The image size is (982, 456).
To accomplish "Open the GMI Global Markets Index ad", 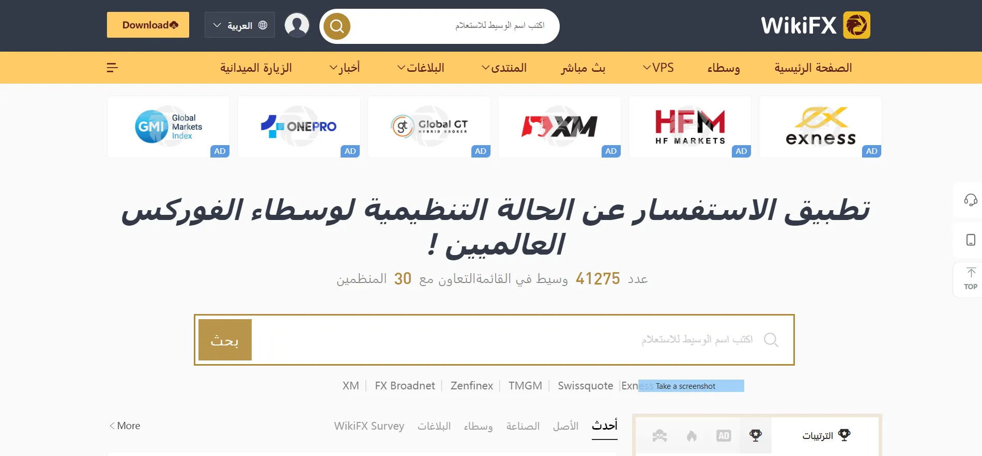I will coord(168,127).
